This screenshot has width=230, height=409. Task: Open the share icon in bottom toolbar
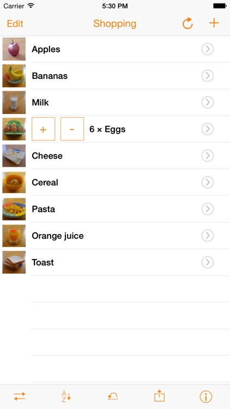159,396
